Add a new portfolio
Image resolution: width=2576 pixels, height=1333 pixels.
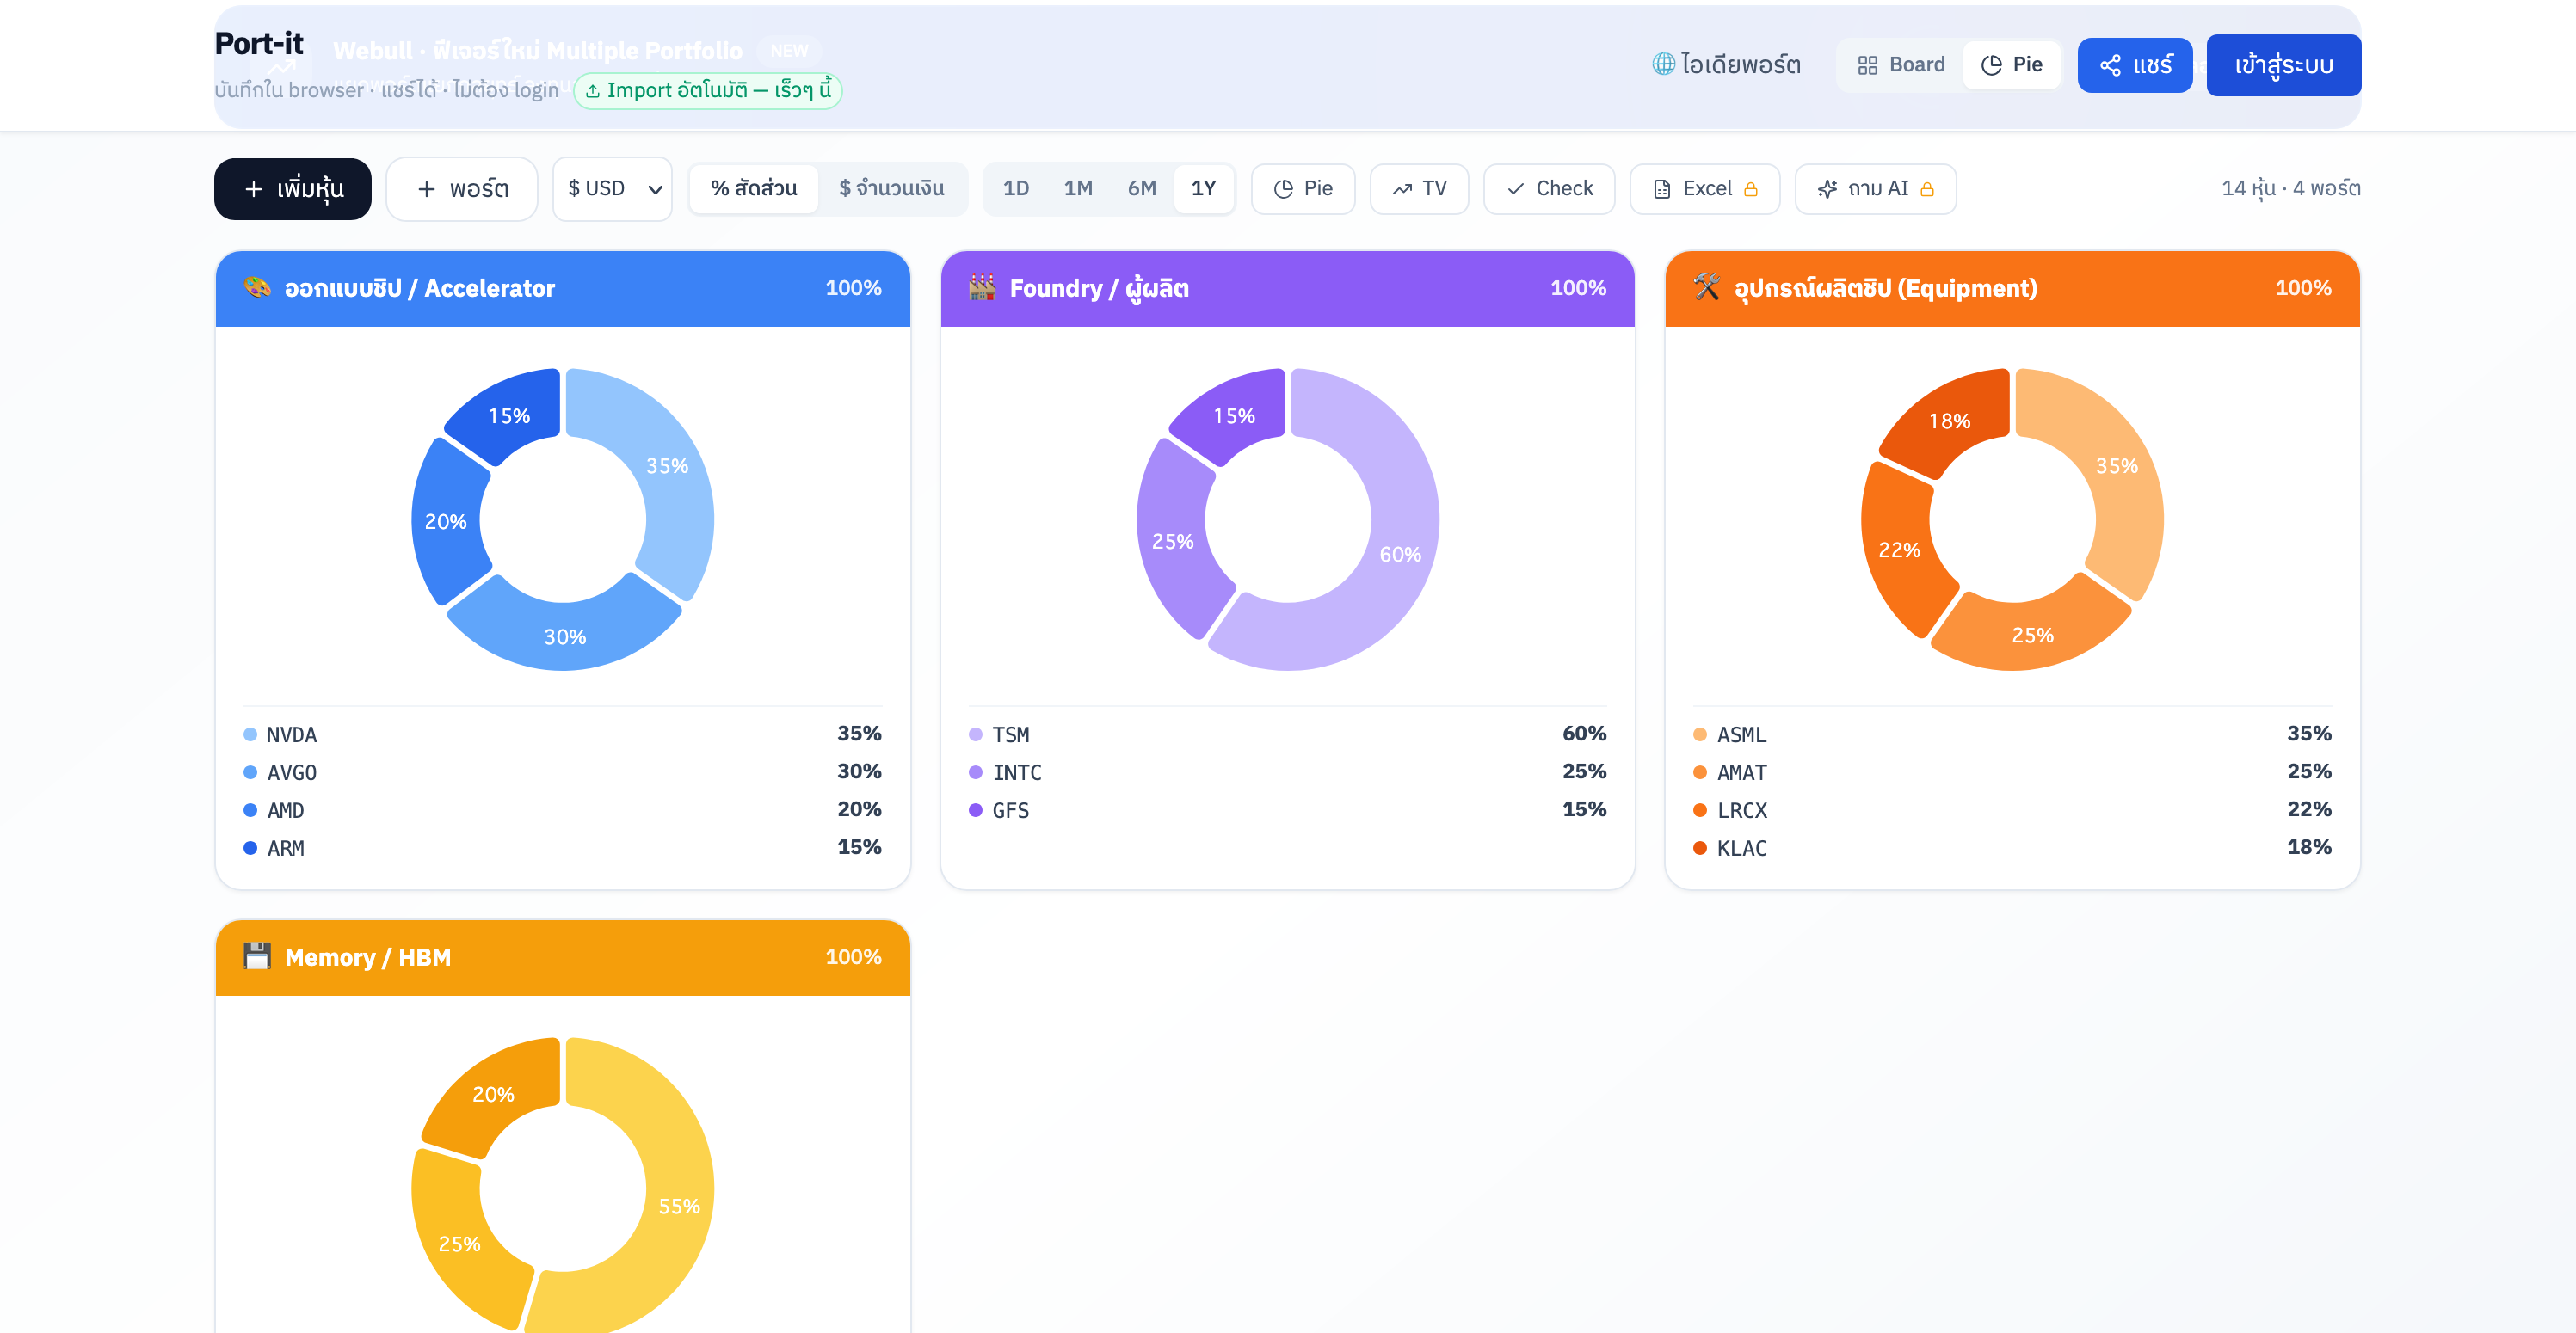pos(462,189)
